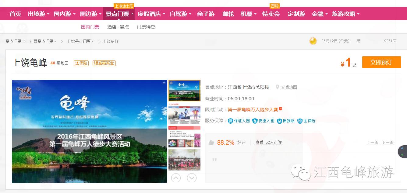The image size is (407, 193).
Task: Click the 营业时间 06:00-18:00 text
Action: pos(230,98)
